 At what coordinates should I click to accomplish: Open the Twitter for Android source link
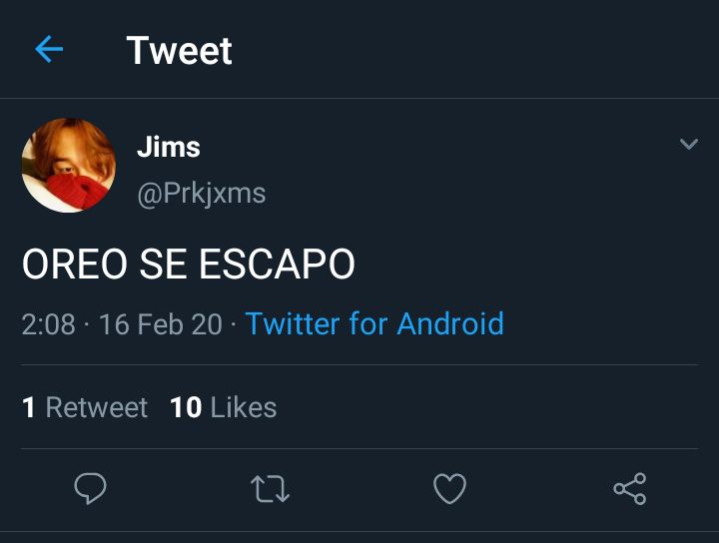coord(374,323)
